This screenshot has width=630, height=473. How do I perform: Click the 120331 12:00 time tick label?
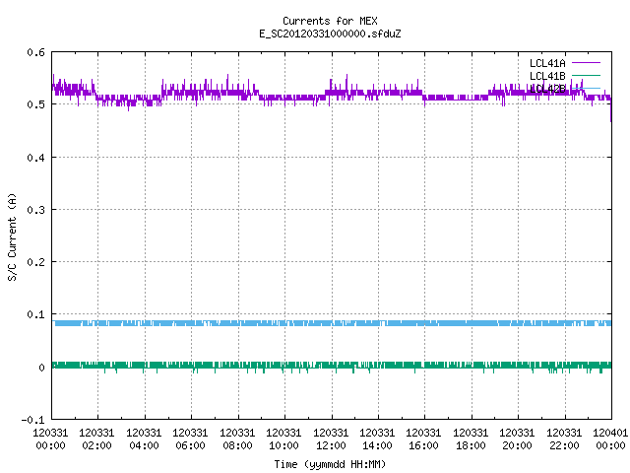tap(331, 439)
